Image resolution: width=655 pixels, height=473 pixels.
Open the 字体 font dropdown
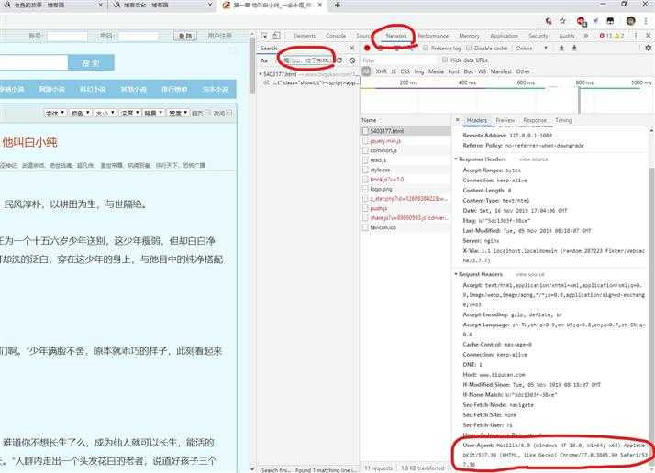click(55, 113)
